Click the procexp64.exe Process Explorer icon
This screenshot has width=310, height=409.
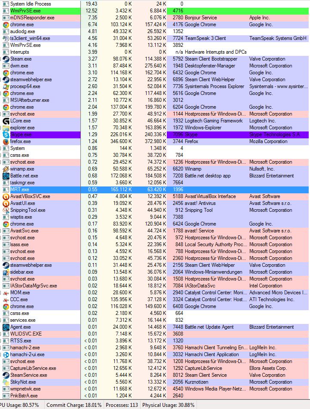[x=6, y=87]
